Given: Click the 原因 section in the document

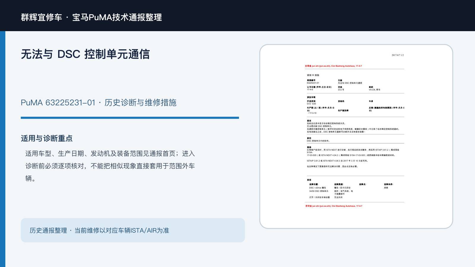Looking at the screenshot, I should [x=318, y=140].
